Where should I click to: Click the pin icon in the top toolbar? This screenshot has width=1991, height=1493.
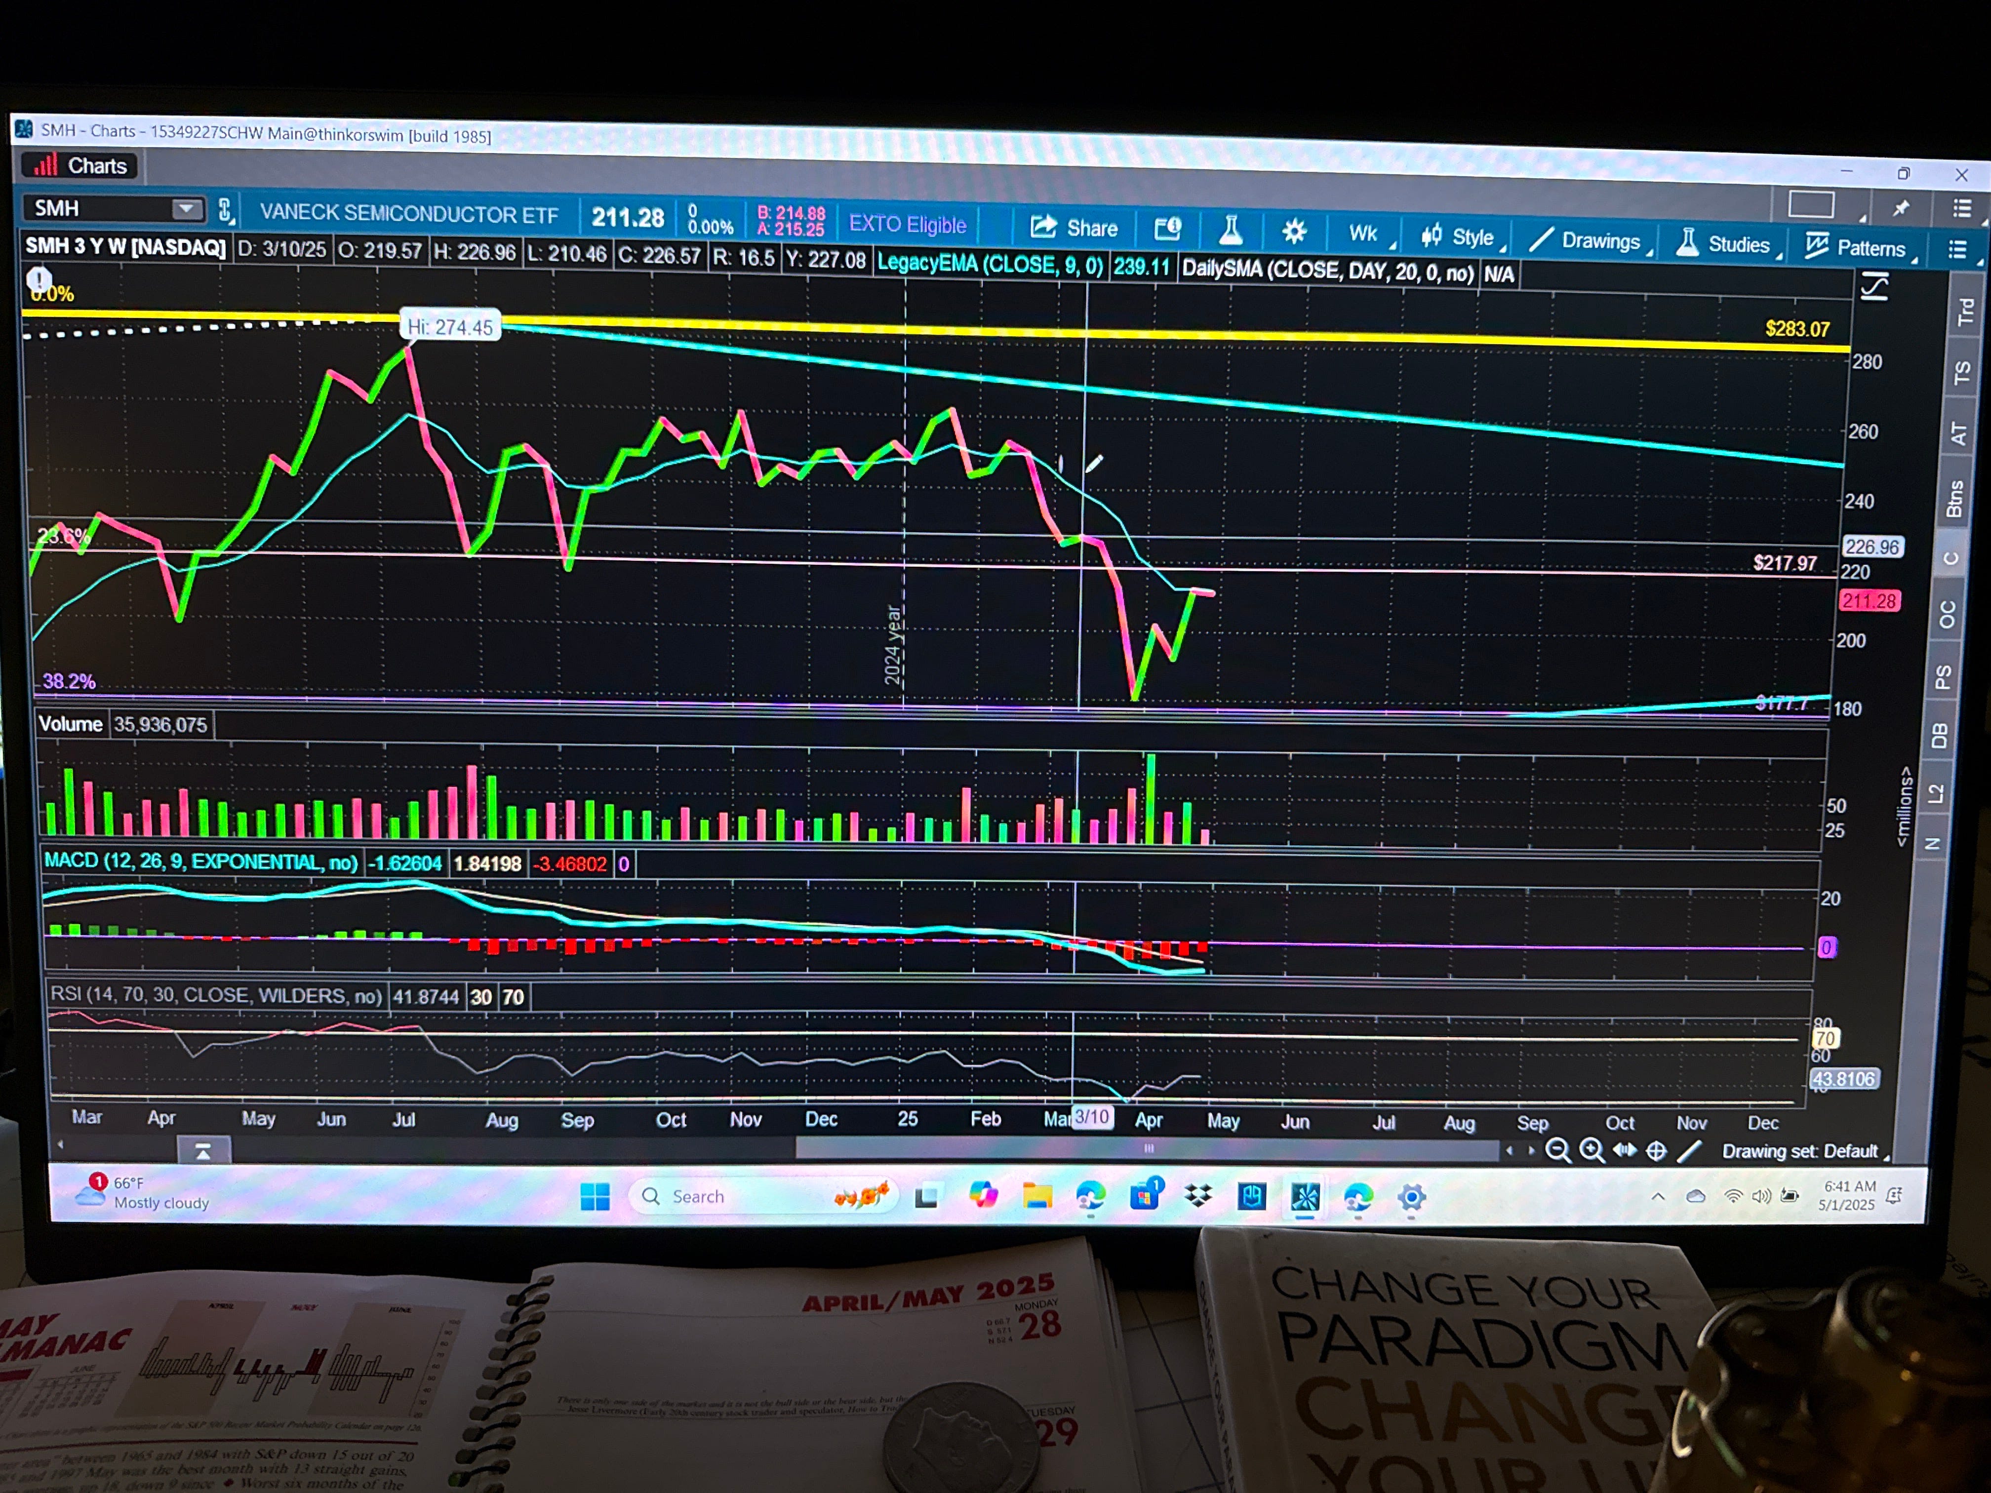tap(1901, 209)
